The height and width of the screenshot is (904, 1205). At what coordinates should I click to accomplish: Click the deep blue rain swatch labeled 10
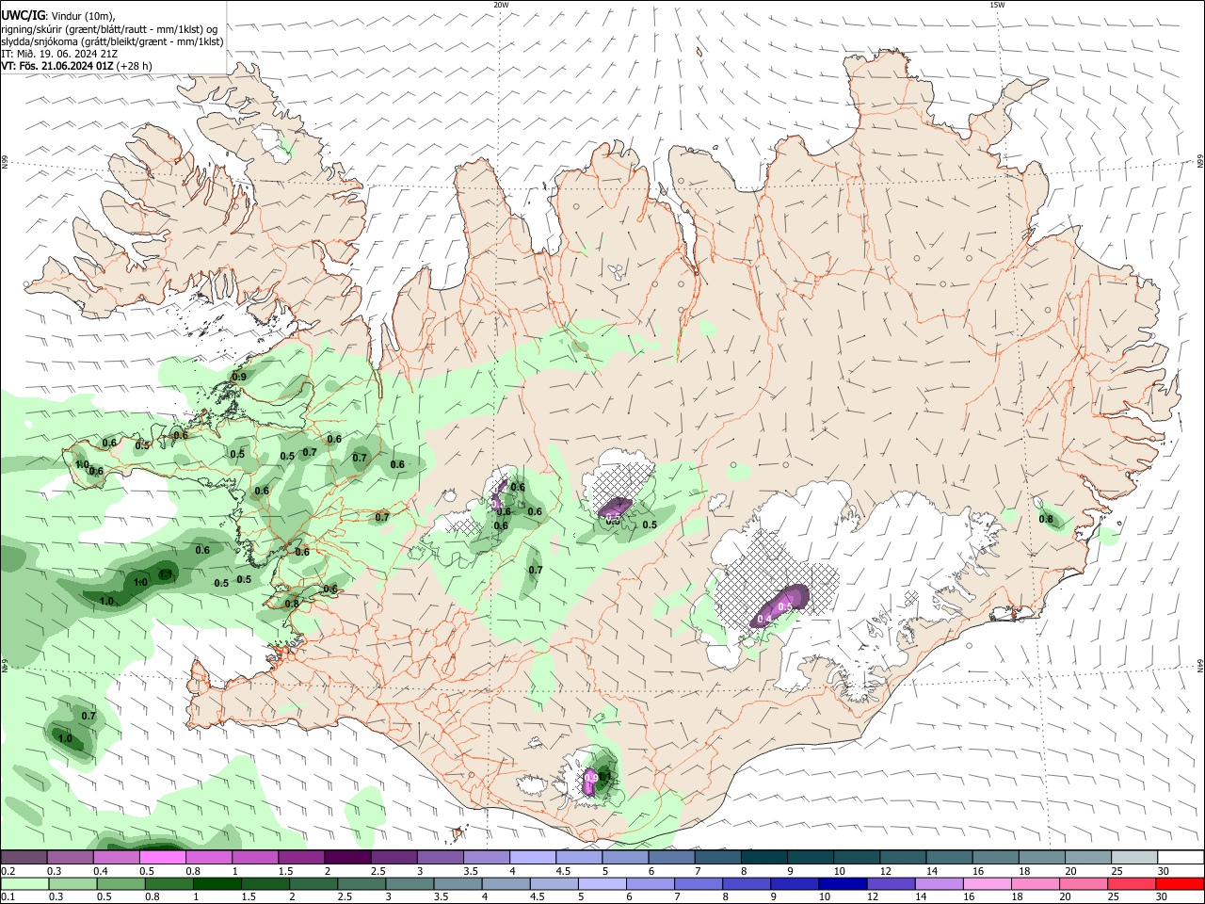[x=843, y=884]
